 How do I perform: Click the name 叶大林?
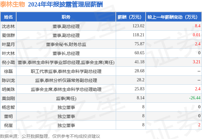click(8, 53)
